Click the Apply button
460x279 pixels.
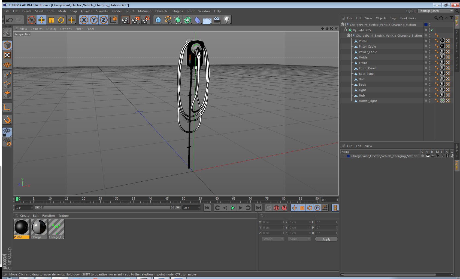click(x=326, y=239)
